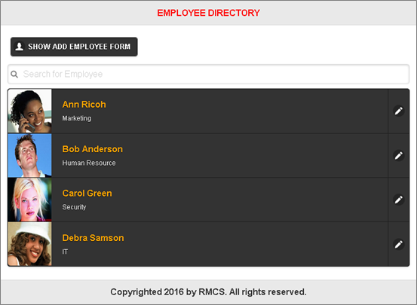Click the edit pencil icon for Ann Ricoh
This screenshot has width=417, height=305.
point(398,111)
